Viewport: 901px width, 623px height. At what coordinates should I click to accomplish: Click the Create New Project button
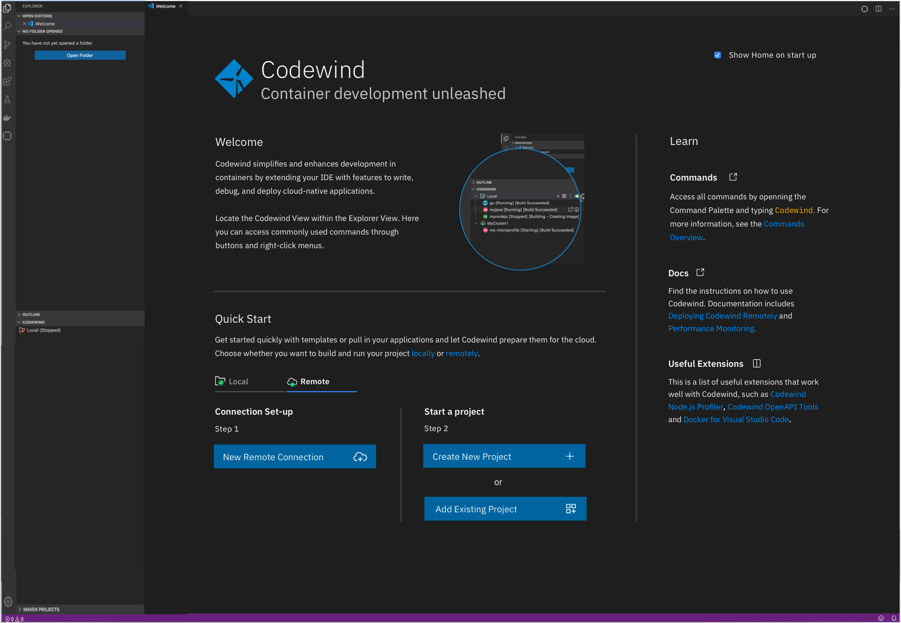pos(504,456)
